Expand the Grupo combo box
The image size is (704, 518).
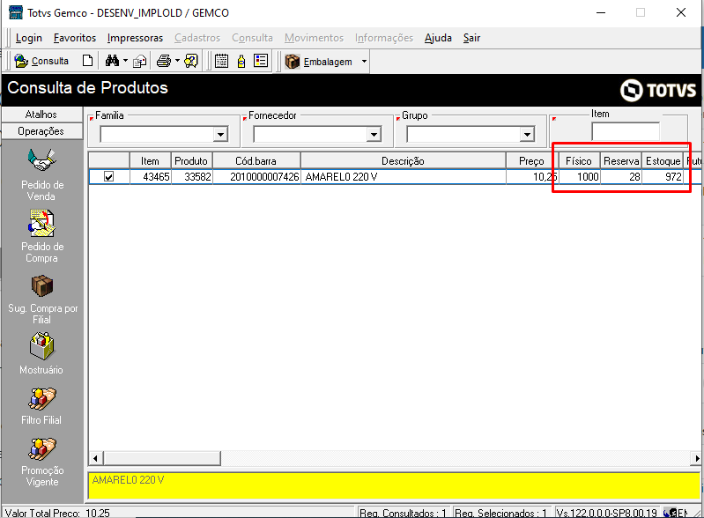tap(527, 134)
